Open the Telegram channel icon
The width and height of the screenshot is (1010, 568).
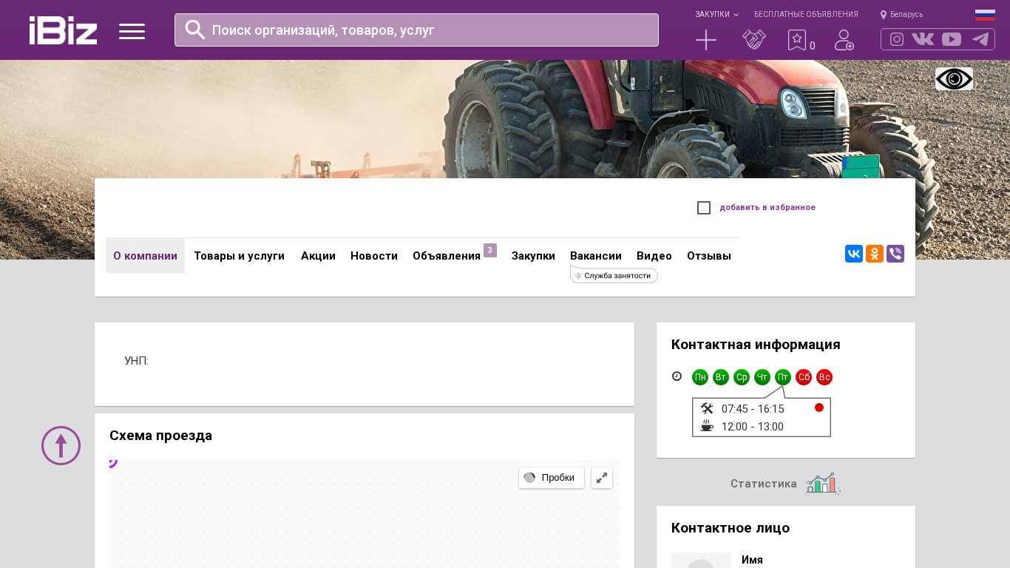point(980,39)
